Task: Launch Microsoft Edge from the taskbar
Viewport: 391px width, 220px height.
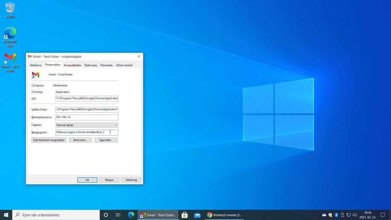Action: pyautogui.click(x=131, y=215)
